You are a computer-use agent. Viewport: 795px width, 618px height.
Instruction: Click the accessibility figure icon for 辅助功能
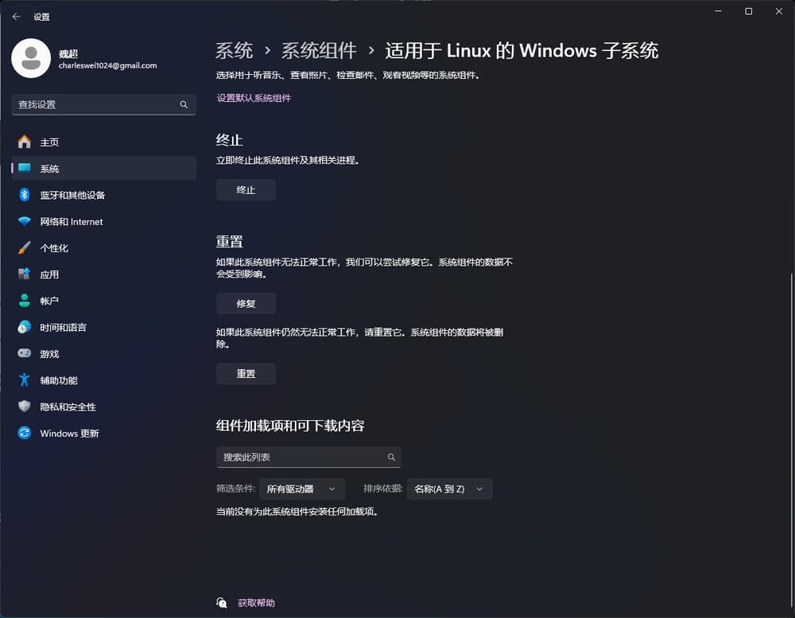pos(25,380)
